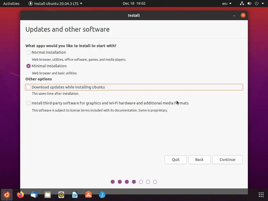Click 'This saves time after installation.' text
Screen dimensions: 268x201
[x=55, y=94]
